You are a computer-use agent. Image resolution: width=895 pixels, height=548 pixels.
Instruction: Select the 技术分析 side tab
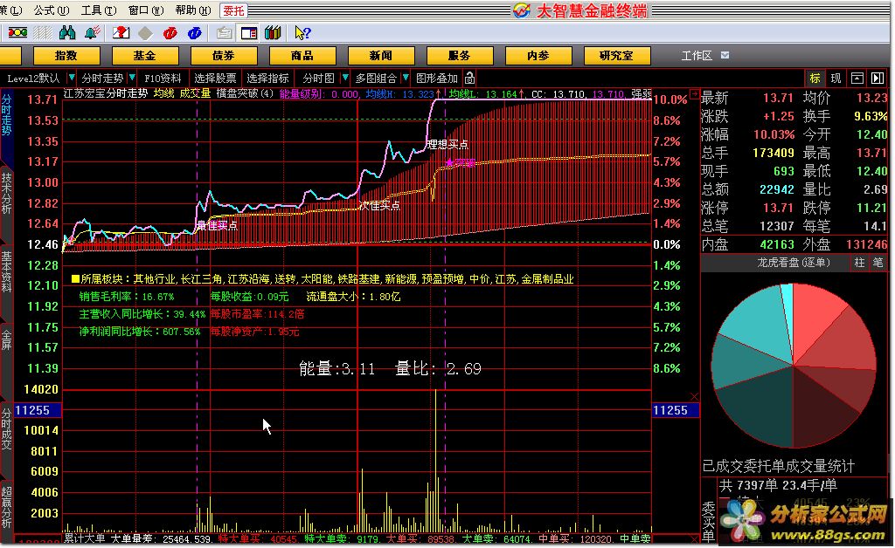pos(6,193)
